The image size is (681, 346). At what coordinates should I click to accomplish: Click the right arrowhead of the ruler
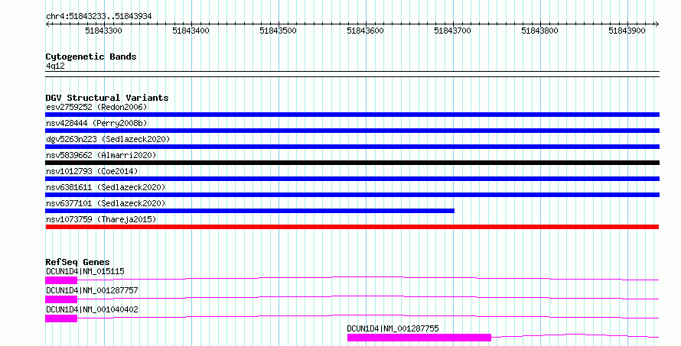(x=657, y=24)
